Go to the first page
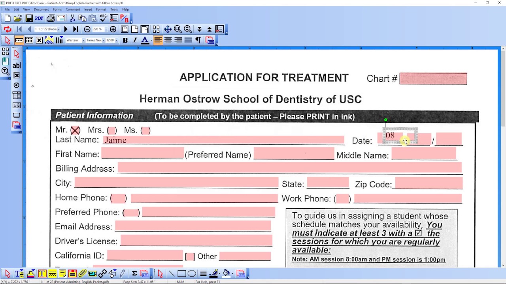Viewport: 506px width, 284px height. tap(19, 29)
